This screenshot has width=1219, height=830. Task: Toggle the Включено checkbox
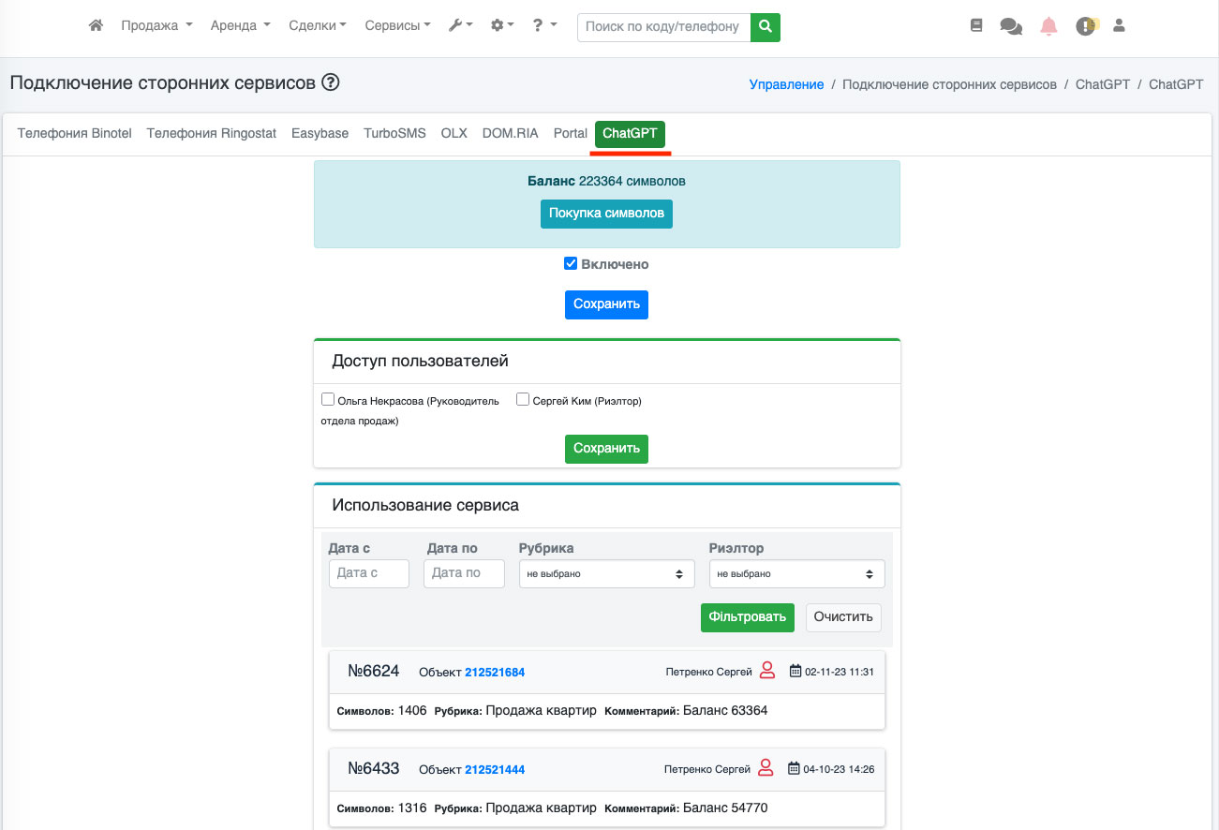571,264
